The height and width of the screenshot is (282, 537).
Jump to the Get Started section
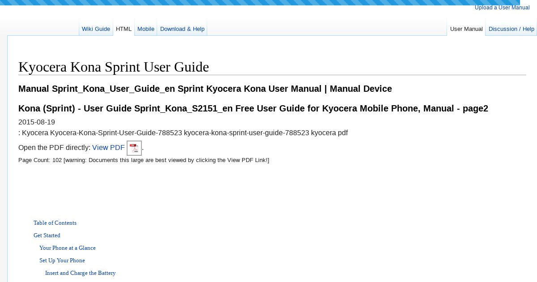point(47,235)
